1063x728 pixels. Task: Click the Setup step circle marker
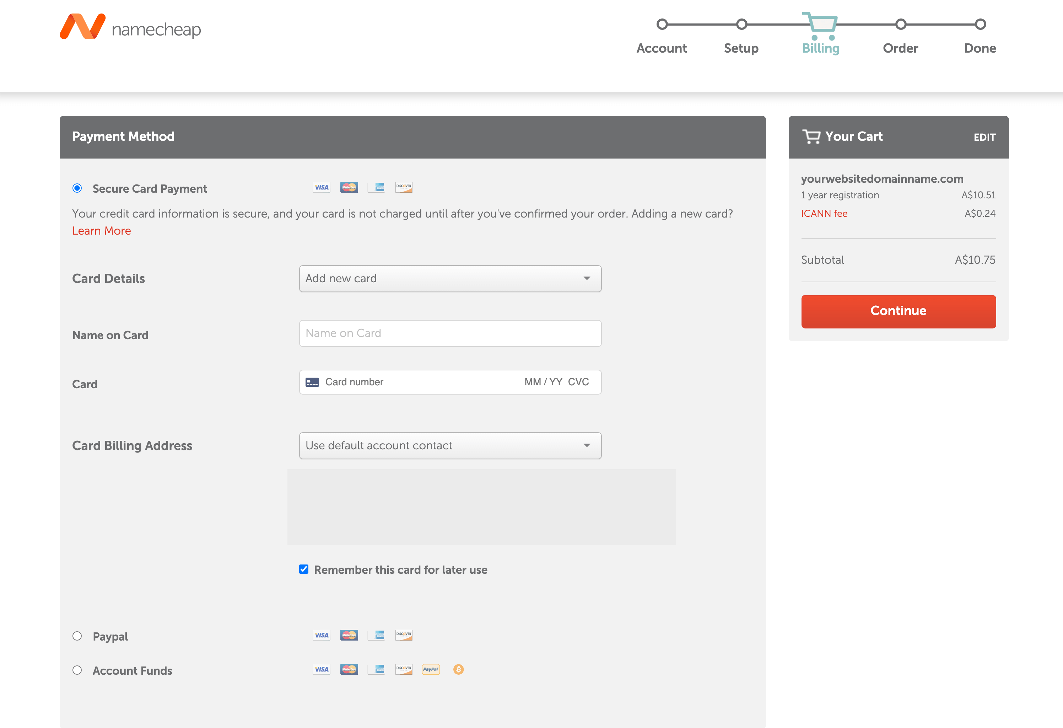coord(741,24)
